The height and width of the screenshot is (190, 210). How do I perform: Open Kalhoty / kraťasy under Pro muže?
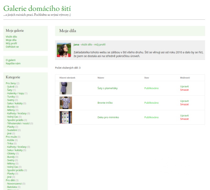click(x=17, y=147)
